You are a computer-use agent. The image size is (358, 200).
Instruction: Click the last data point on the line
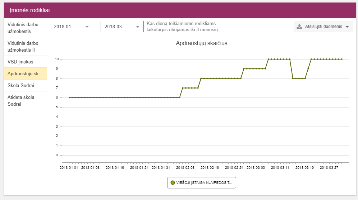[x=342, y=59]
